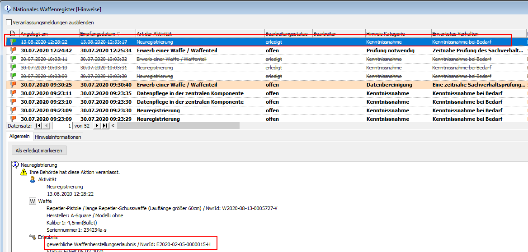This screenshot has height=252, width=528.
Task: Click the first record navigation button
Action: point(38,126)
